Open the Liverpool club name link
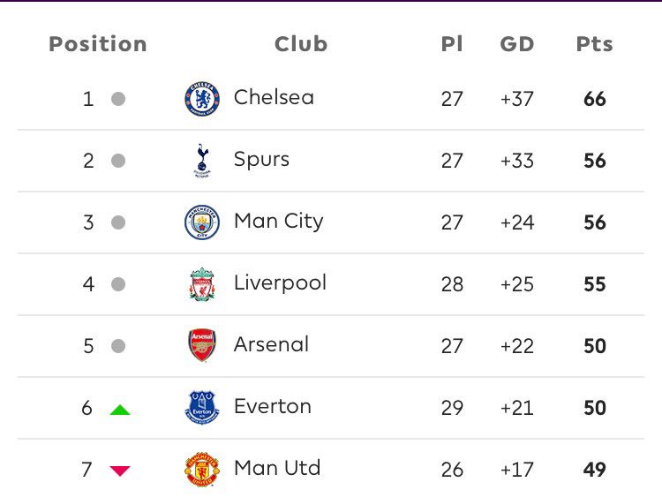Screen dimensions: 662x497 280,282
